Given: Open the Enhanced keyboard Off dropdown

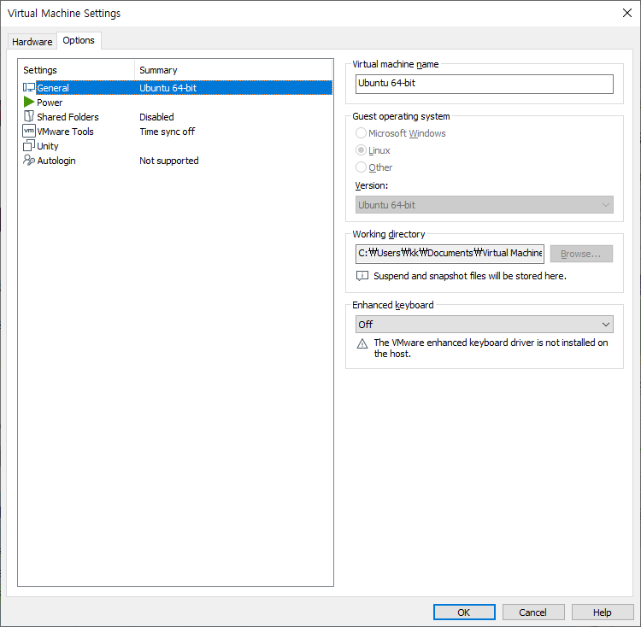Looking at the screenshot, I should [484, 325].
